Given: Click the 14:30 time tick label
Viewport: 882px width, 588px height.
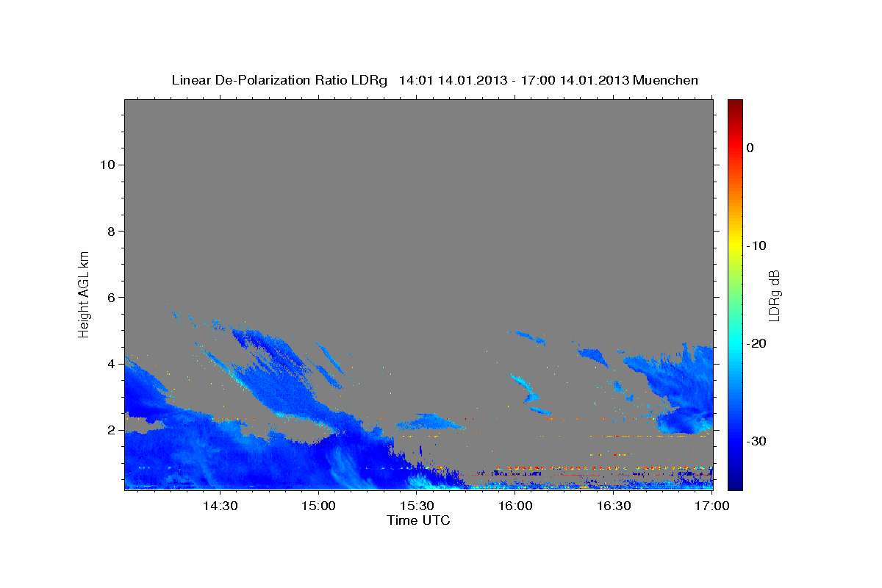Looking at the screenshot, I should point(220,506).
